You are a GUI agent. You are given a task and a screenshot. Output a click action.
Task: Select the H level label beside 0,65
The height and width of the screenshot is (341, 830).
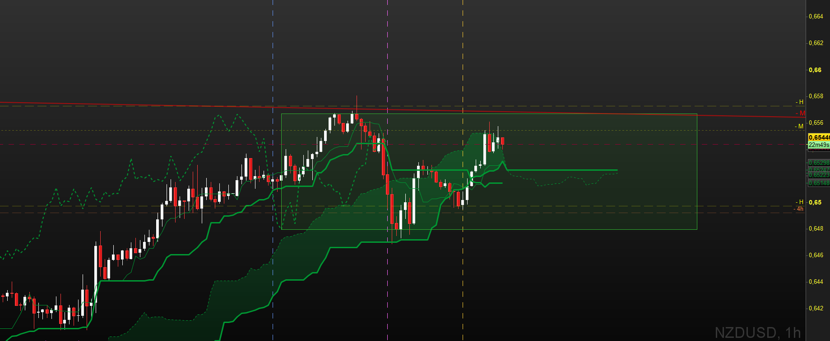[x=800, y=202]
